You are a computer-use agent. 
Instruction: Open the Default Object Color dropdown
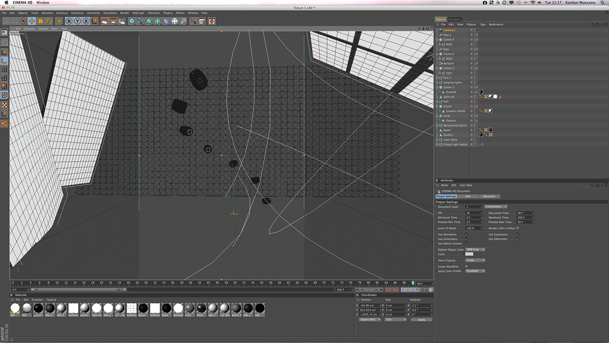(x=475, y=250)
